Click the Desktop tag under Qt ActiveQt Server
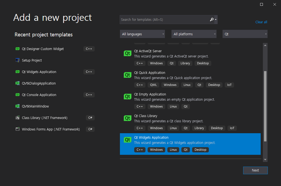This screenshot has height=186, width=281. pos(203,63)
